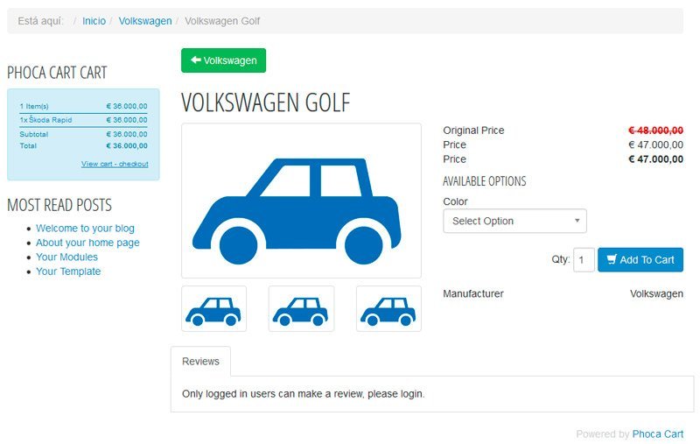This screenshot has width=700, height=444.
Task: Click the Qty input field
Action: point(584,260)
